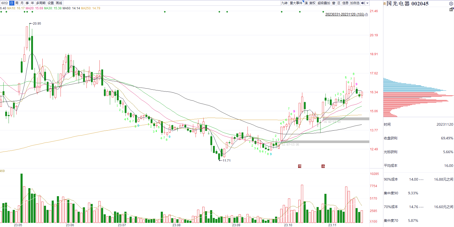Screen dimensions: 454x227
Task: Toggle the 九转 indicator
Action: 284,3
